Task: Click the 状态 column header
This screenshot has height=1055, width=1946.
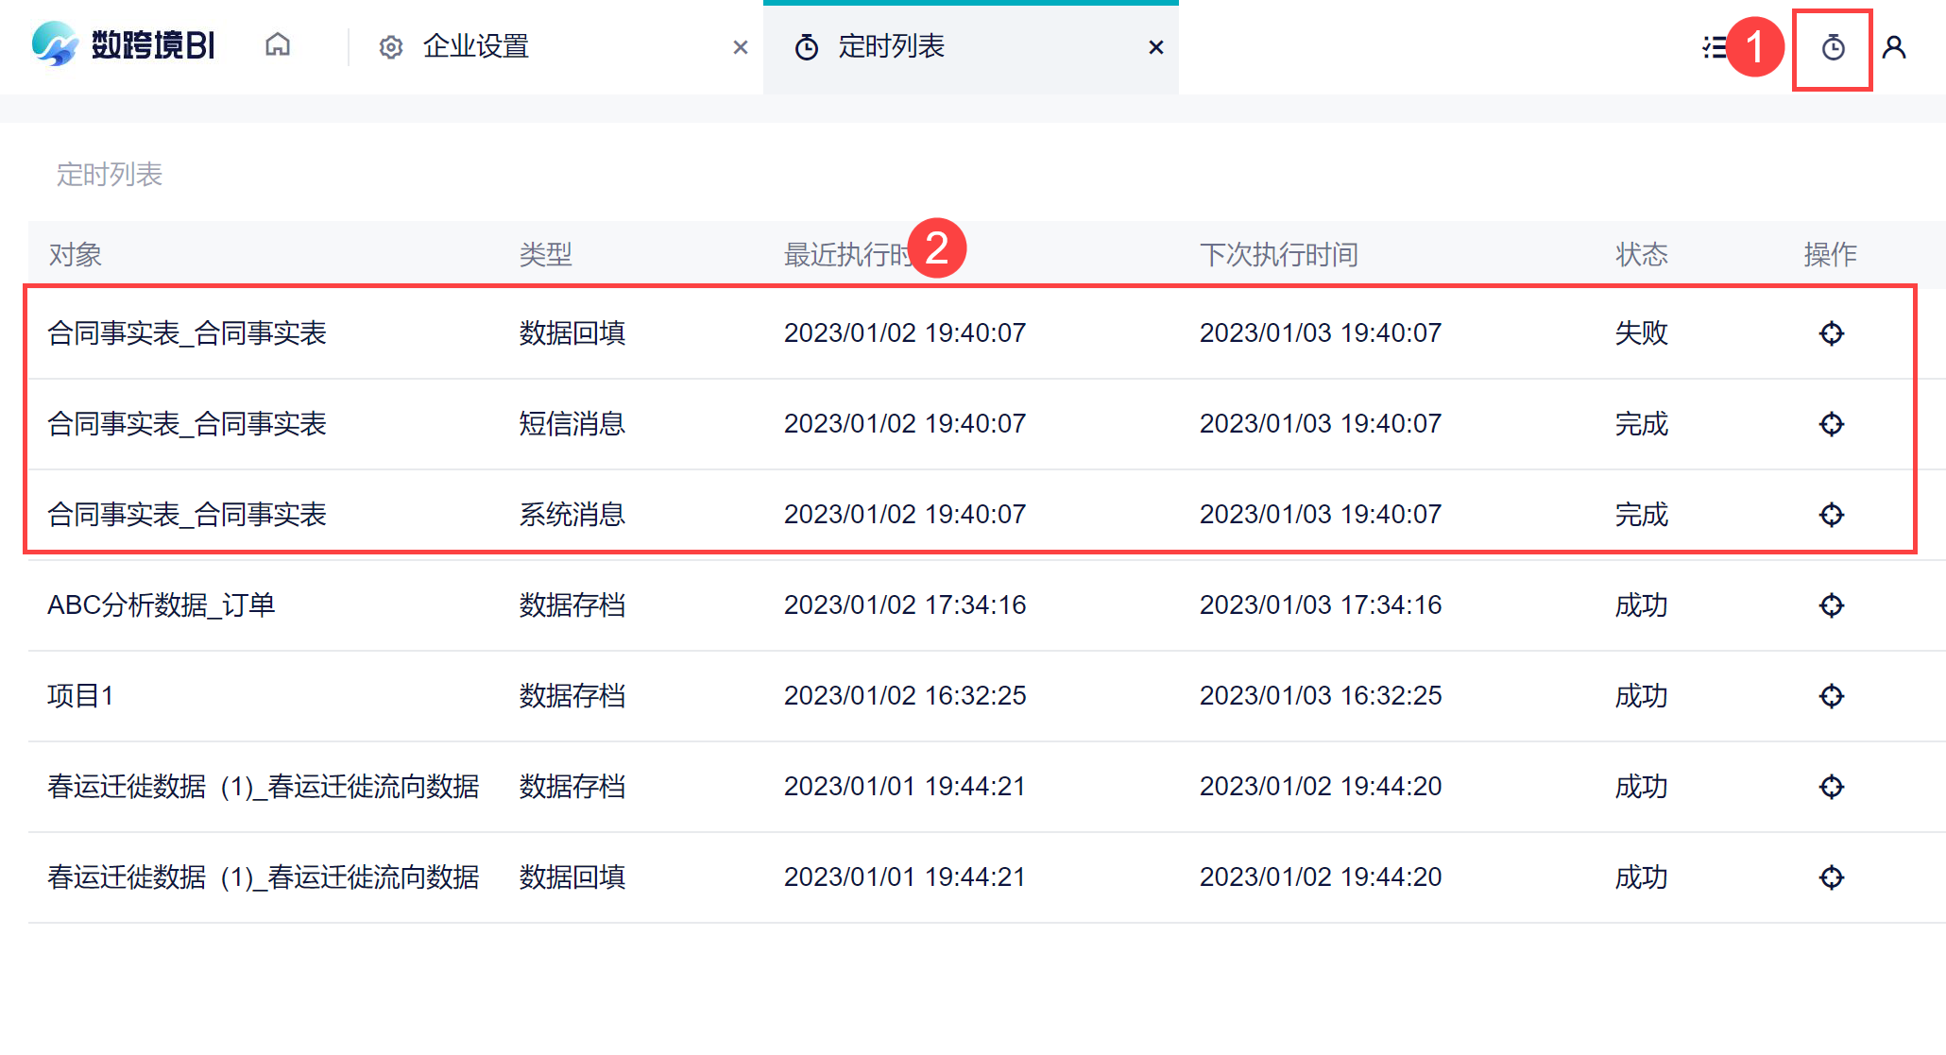Action: coord(1641,254)
